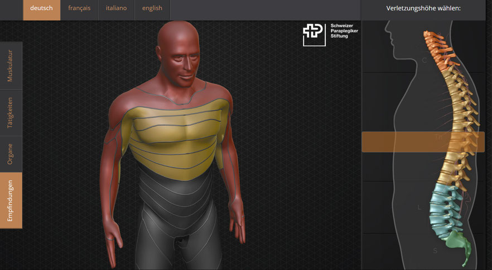Select the italiano language tab

pyautogui.click(x=116, y=8)
